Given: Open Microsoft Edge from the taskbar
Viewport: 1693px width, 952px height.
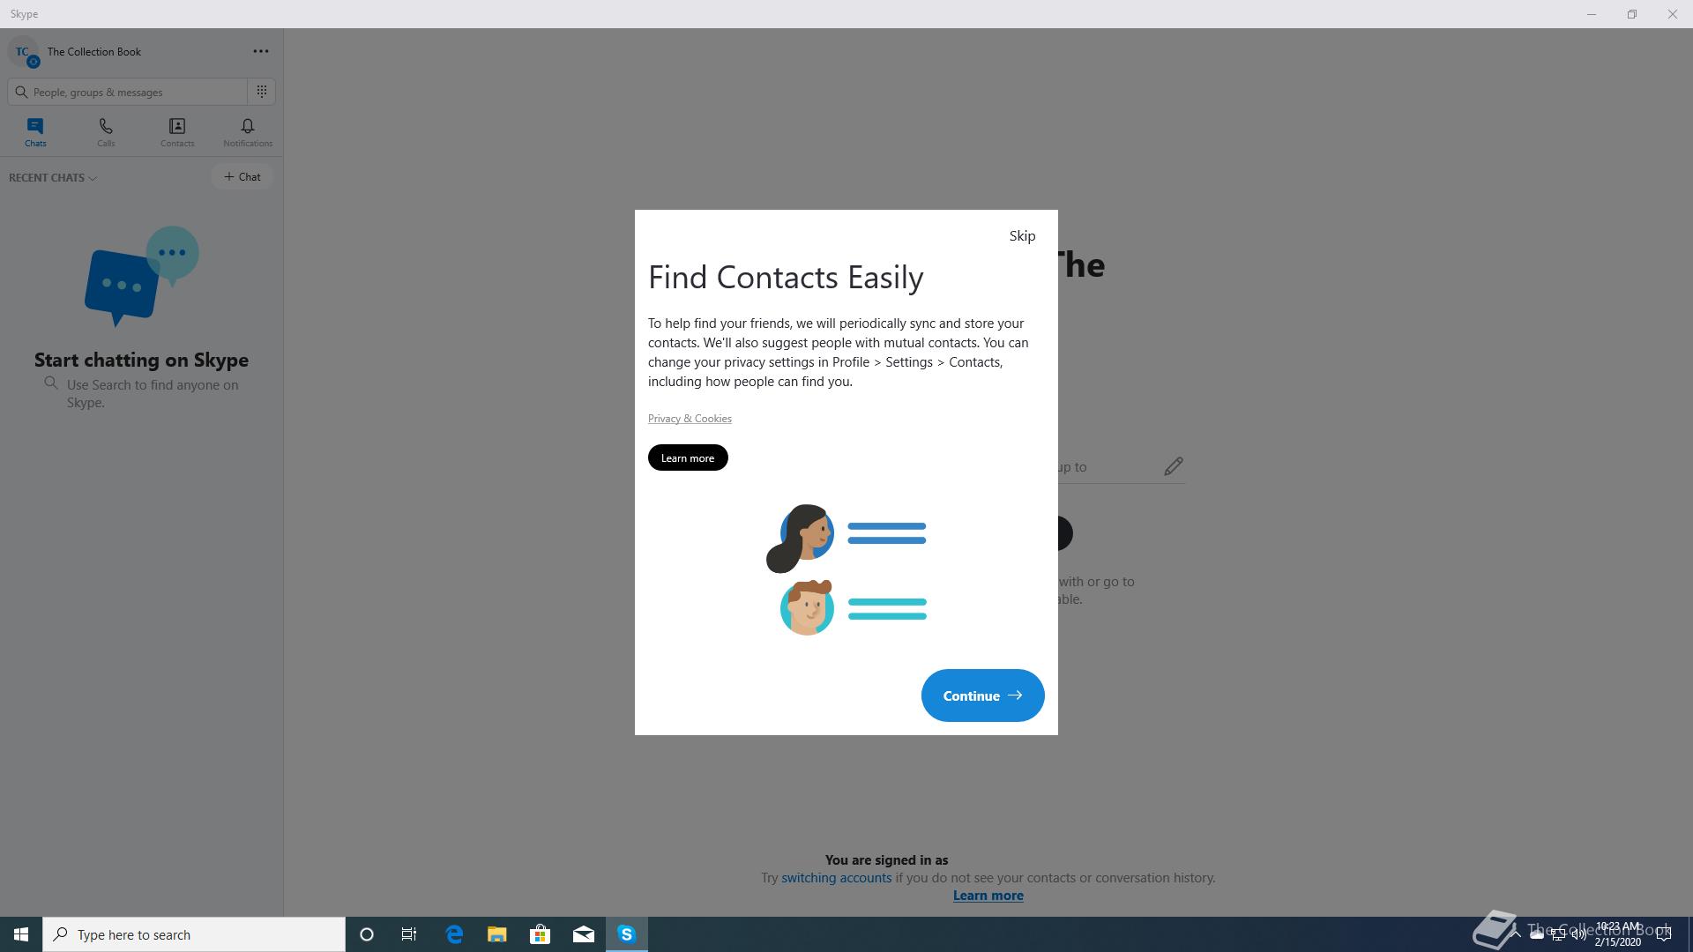Looking at the screenshot, I should click(x=454, y=934).
